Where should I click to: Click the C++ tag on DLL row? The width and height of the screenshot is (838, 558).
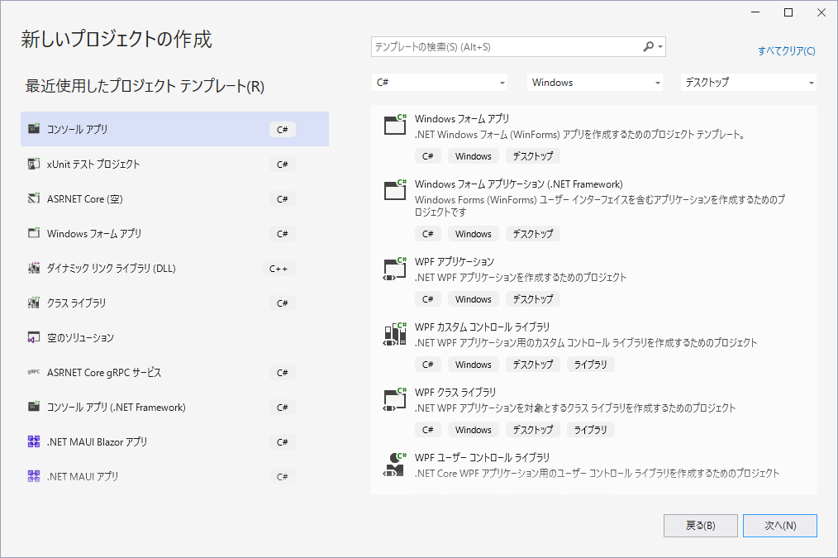pos(279,269)
